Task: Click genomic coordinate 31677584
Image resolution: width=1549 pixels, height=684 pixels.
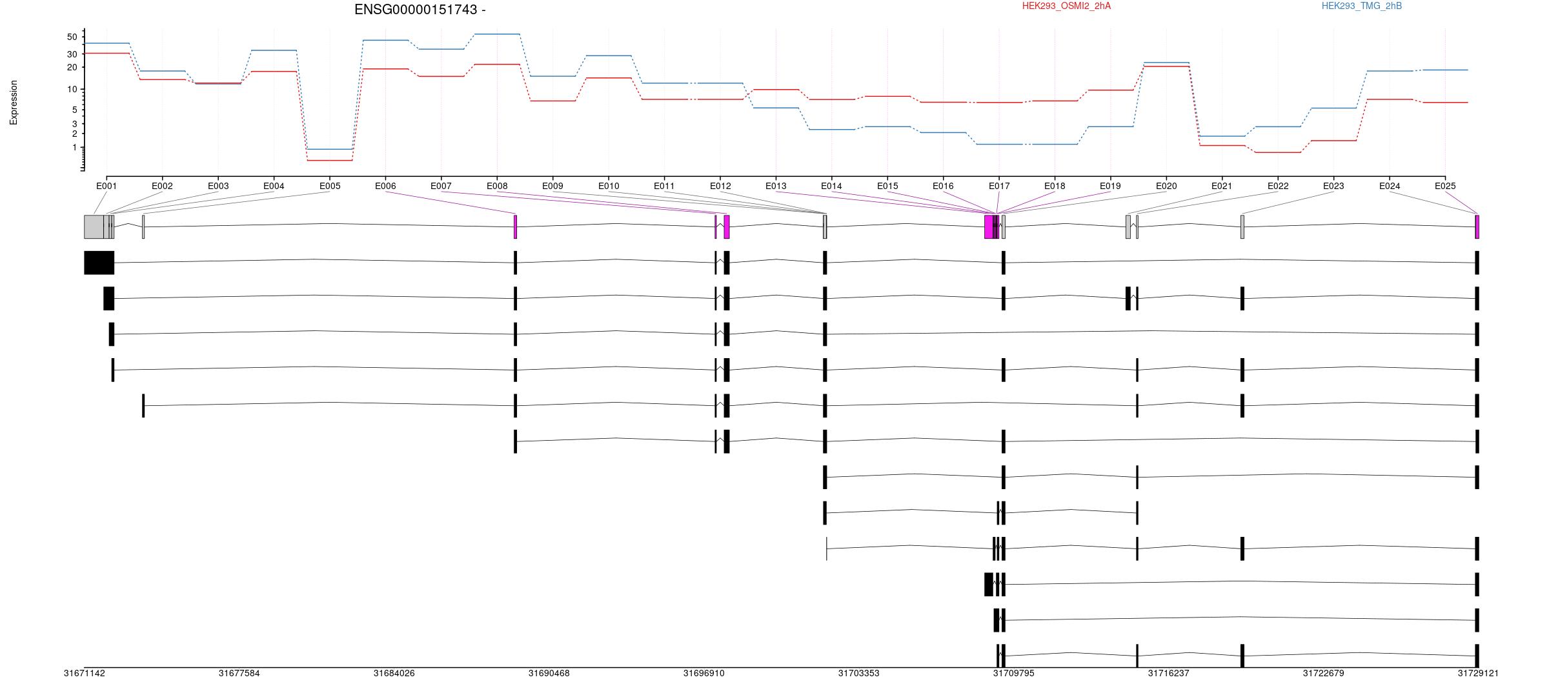Action: coord(239,673)
